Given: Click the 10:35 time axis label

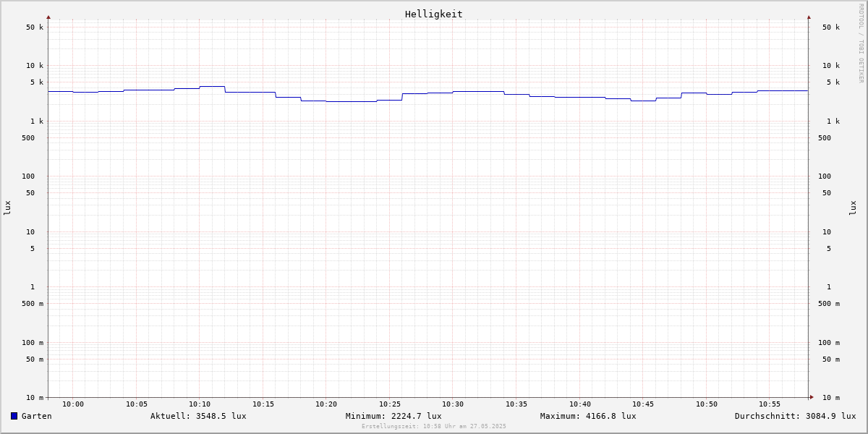Looking at the screenshot, I should 516,404.
